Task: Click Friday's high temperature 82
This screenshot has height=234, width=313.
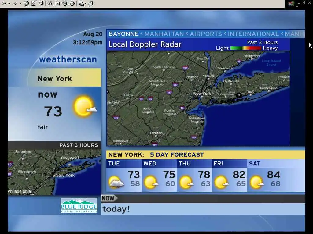Action: click(239, 175)
